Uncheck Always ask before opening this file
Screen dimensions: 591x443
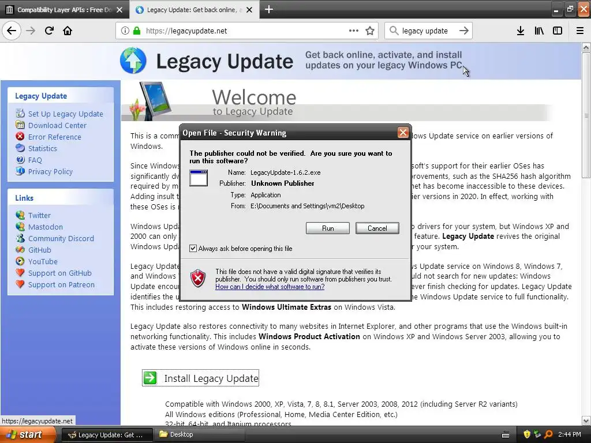[193, 248]
